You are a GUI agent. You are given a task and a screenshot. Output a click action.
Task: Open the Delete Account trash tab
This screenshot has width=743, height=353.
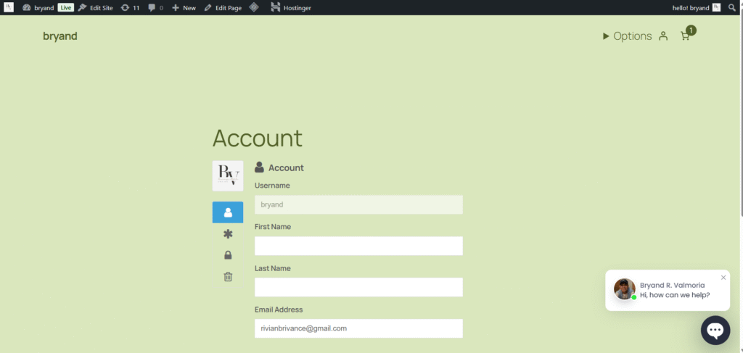pos(228,276)
